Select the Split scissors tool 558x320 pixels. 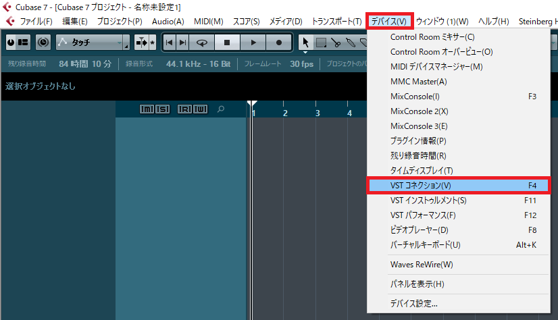point(336,43)
